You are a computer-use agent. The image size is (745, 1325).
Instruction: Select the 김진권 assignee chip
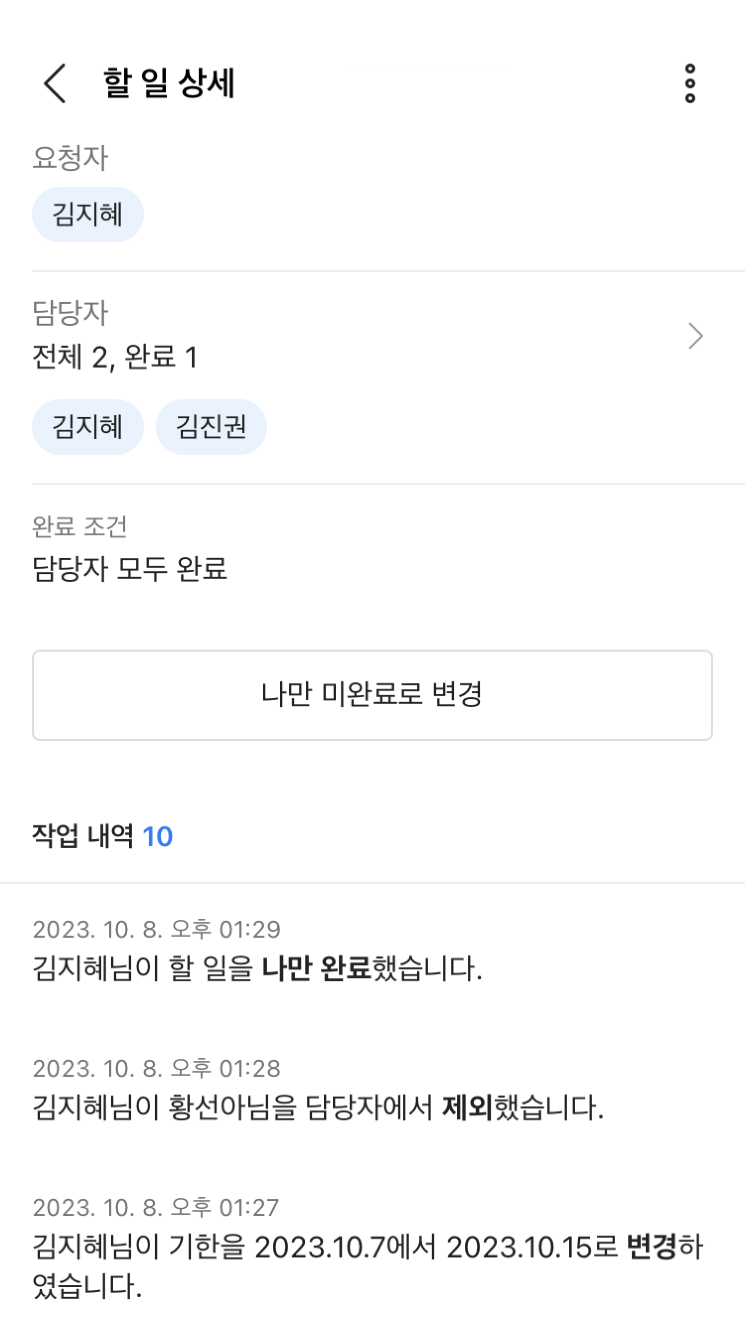point(211,427)
